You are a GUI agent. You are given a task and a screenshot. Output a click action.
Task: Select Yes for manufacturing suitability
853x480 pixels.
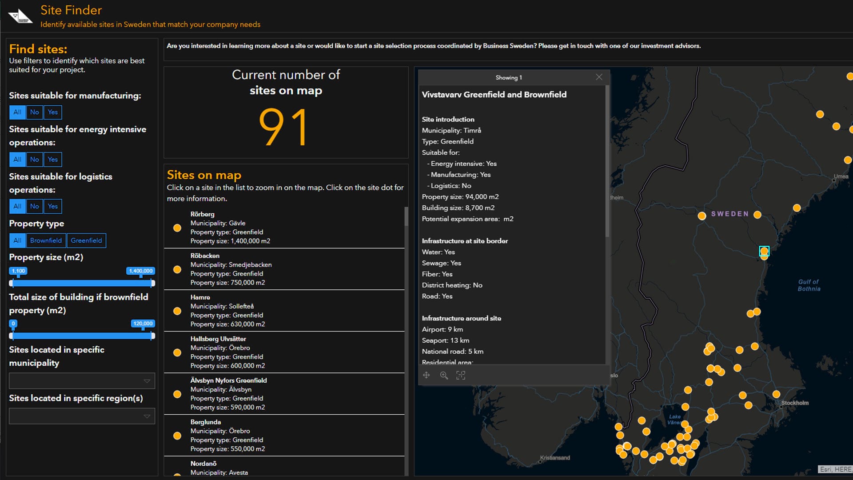click(x=52, y=112)
